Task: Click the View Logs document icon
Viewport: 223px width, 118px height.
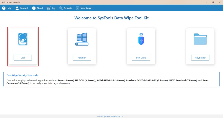Action: click(x=78, y=8)
